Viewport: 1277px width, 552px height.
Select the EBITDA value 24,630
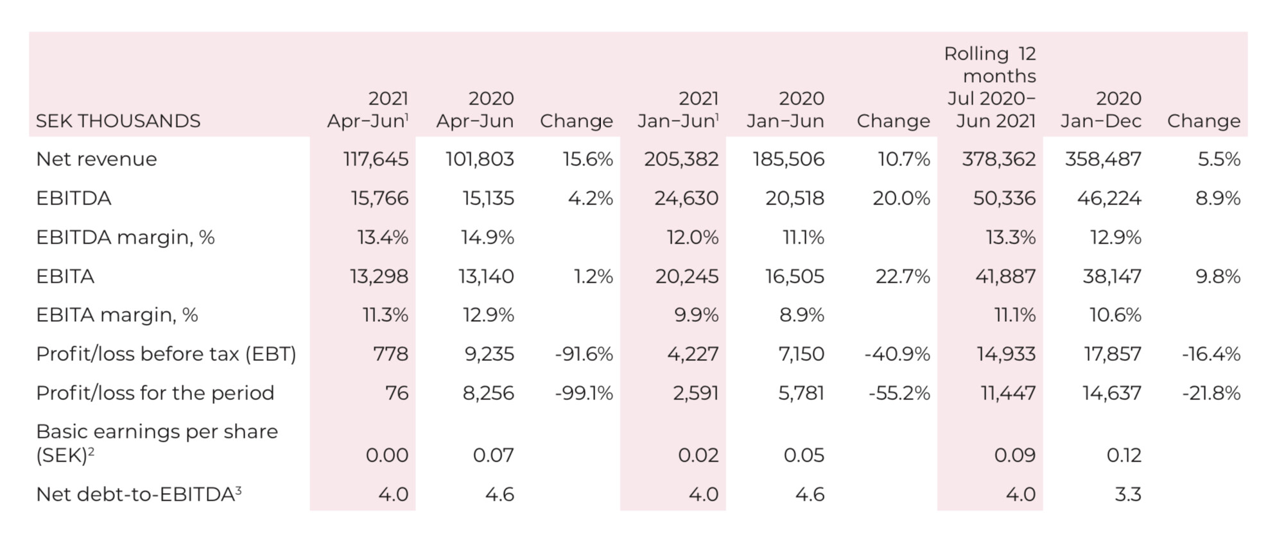[686, 198]
